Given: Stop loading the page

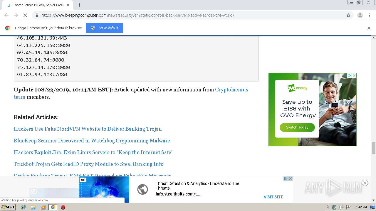Looking at the screenshot, I should click(25, 15).
